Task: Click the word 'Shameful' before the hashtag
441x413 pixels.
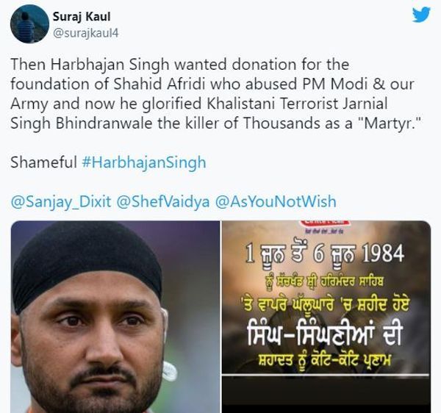Action: tap(43, 162)
